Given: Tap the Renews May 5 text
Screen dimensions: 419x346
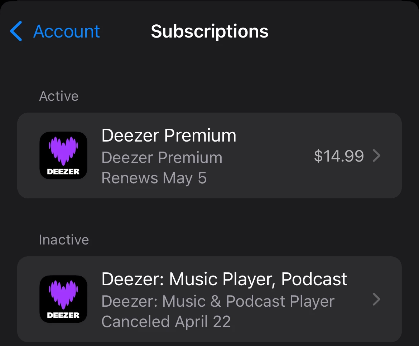Looking at the screenshot, I should [x=154, y=178].
